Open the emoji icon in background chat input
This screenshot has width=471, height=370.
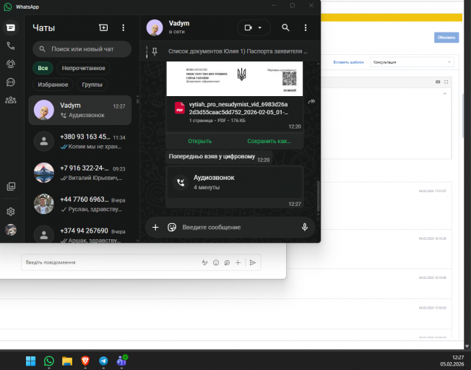point(216,263)
